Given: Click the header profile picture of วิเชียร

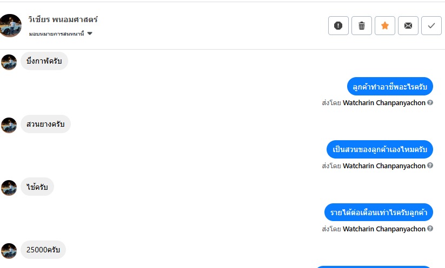Looking at the screenshot, I should pyautogui.click(x=10, y=25).
